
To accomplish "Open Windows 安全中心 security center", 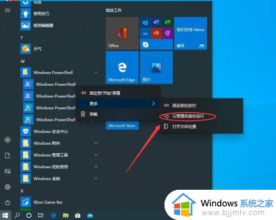I will point(59,131).
